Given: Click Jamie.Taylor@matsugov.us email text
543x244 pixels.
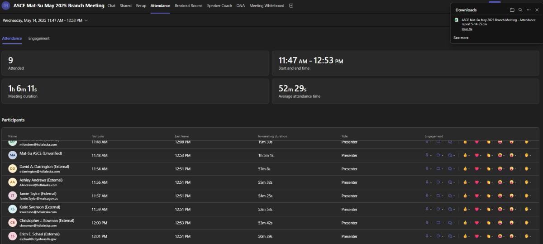Looking at the screenshot, I should [38, 199].
